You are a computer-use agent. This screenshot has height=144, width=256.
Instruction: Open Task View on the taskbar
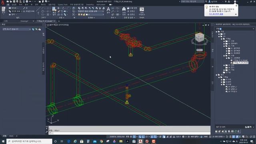[x=62, y=141]
